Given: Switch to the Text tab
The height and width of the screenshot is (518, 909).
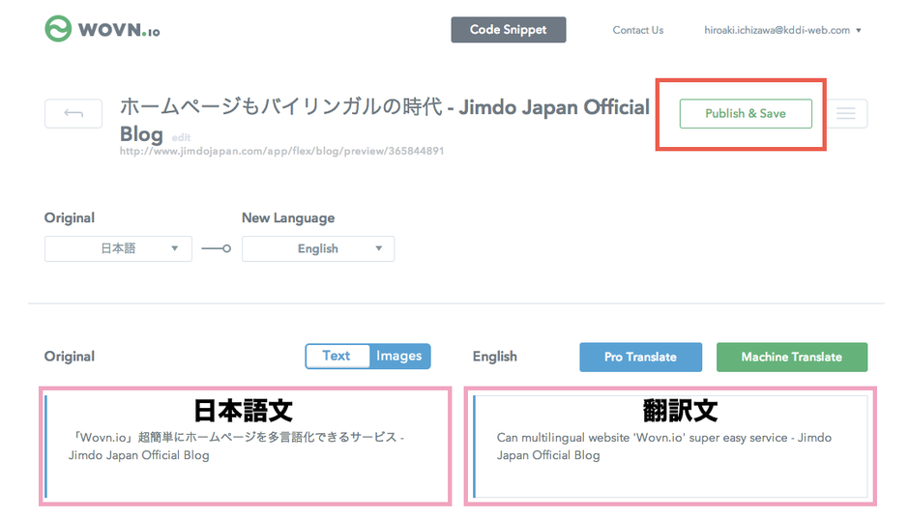Looking at the screenshot, I should (x=337, y=356).
